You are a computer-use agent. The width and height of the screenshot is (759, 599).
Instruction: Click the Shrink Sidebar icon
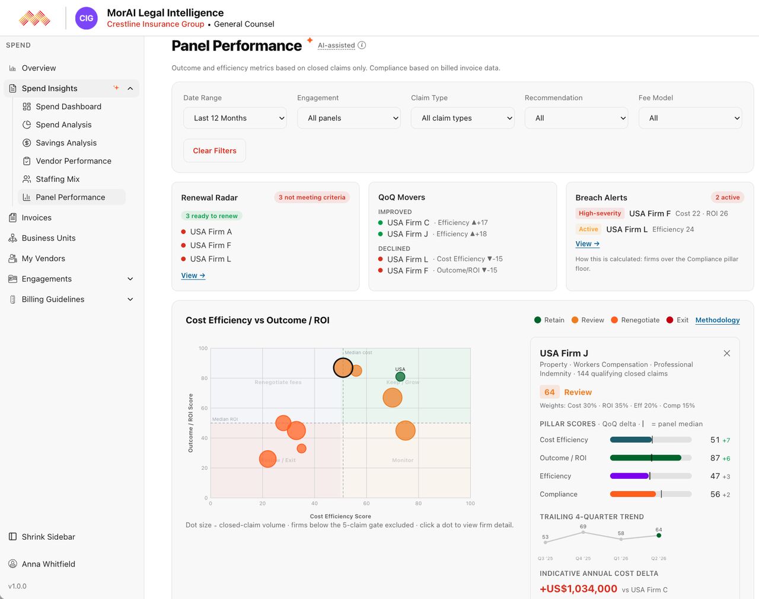12,537
